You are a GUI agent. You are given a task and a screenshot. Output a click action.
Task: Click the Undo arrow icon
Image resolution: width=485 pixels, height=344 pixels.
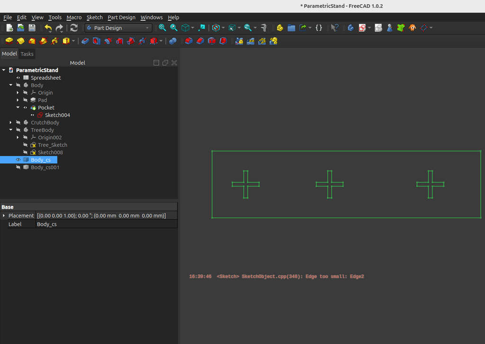(x=48, y=28)
